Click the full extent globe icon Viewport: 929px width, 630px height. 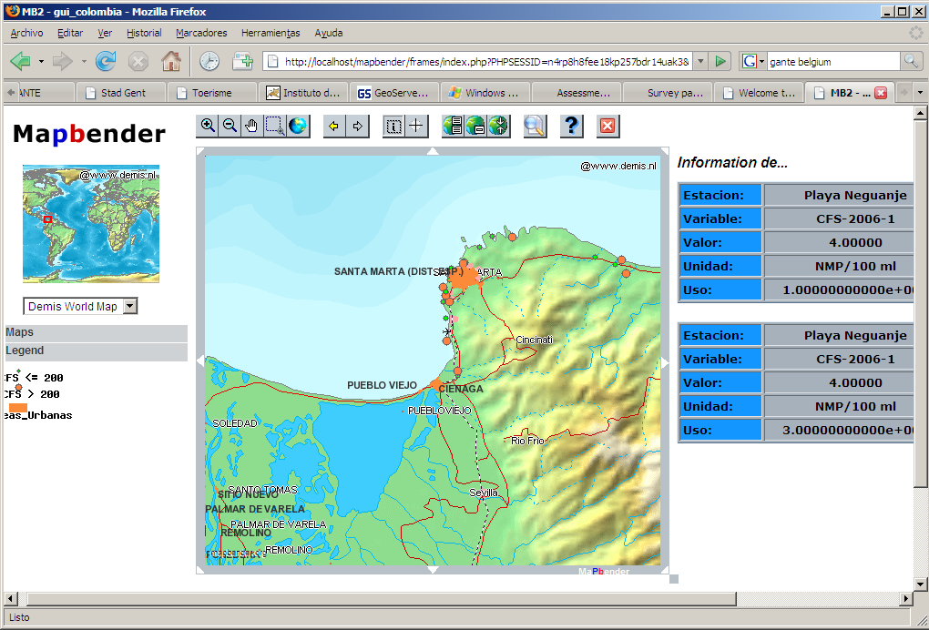click(298, 126)
